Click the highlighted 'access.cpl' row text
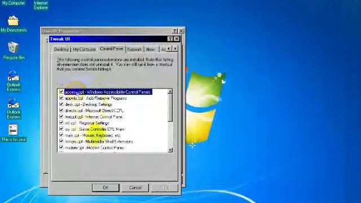 pyautogui.click(x=108, y=92)
